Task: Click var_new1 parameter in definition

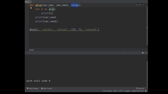Action: tap(62, 5)
